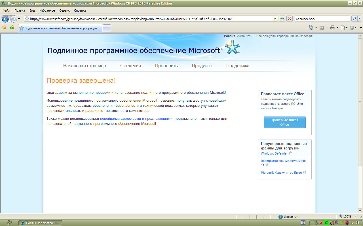Go to Начальная страница nav item
The width and height of the screenshot is (363, 226).
click(x=85, y=66)
